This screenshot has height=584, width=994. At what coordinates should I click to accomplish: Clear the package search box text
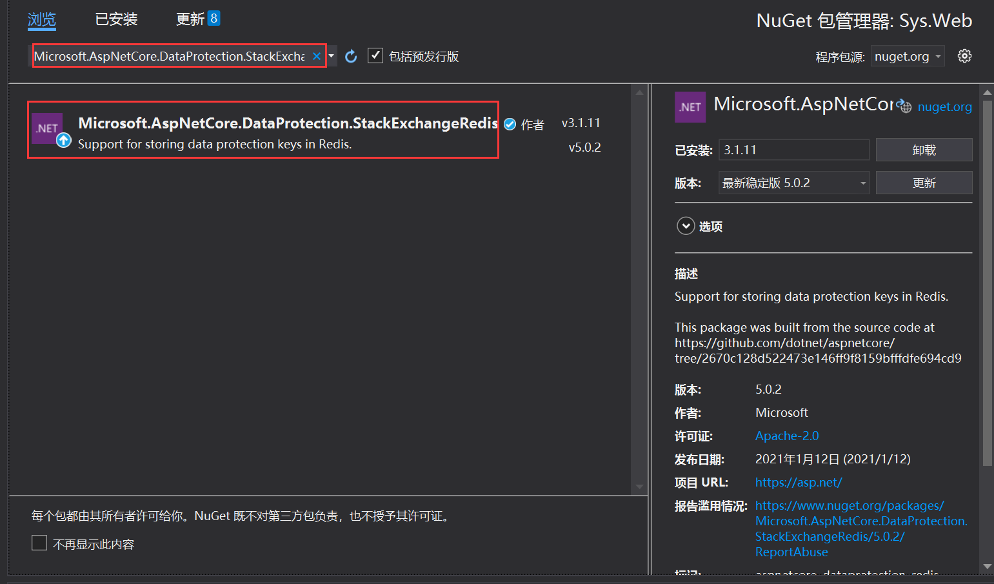coord(316,56)
